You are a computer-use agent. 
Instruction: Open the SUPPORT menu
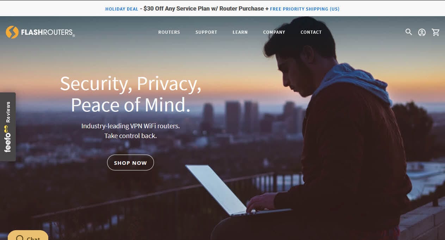(206, 32)
